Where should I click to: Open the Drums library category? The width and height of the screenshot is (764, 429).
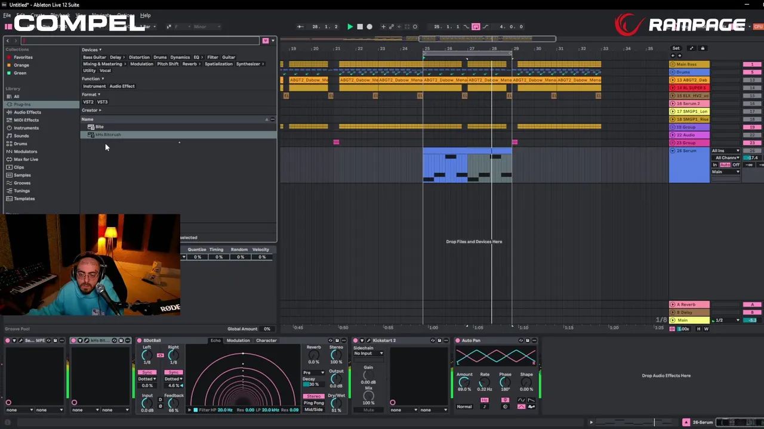coord(20,144)
